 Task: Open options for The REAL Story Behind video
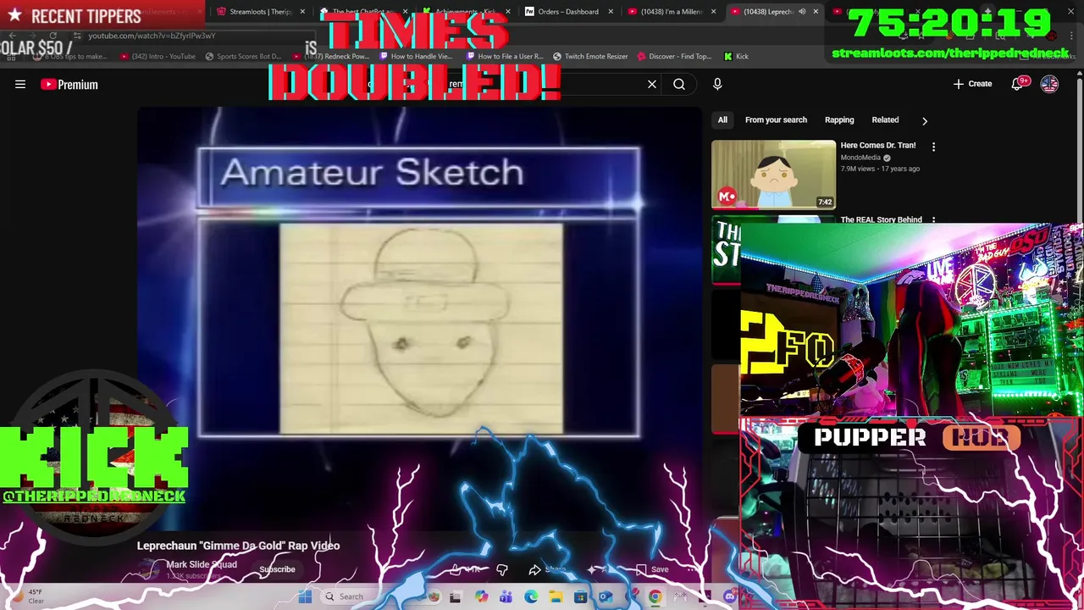point(933,219)
